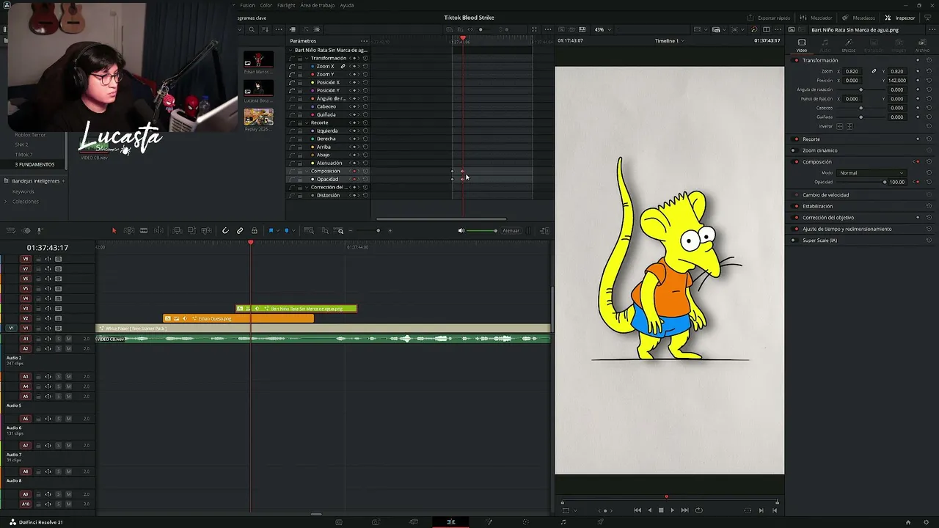939x528 pixels.
Task: Toggle loop playback in the viewer
Action: click(698, 510)
